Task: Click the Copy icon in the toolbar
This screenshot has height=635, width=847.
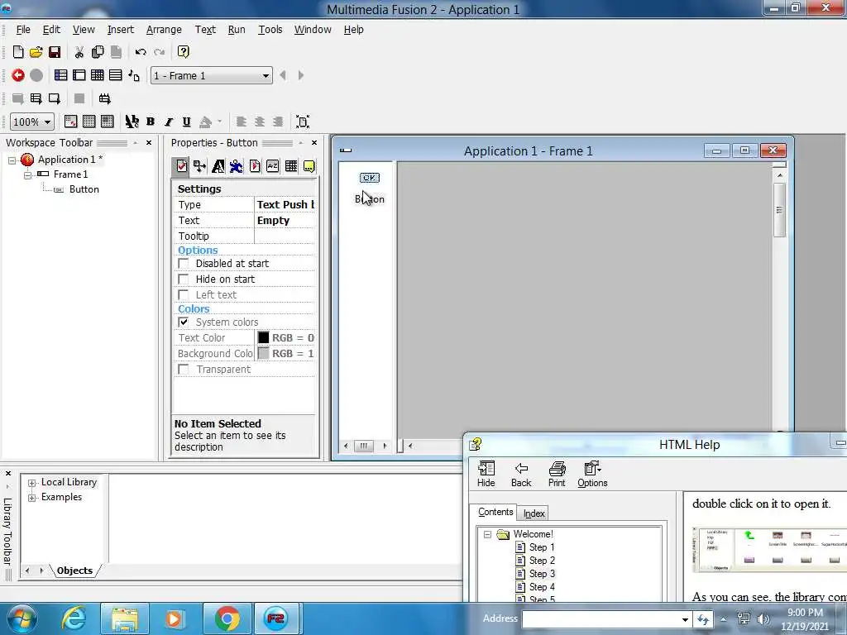Action: coord(98,52)
